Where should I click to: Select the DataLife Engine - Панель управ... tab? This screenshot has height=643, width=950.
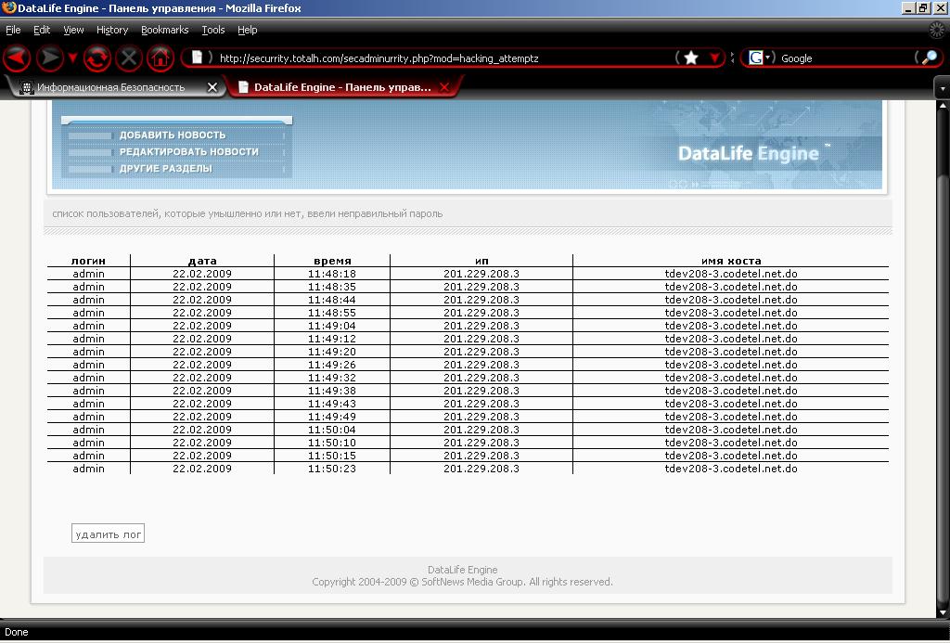342,87
